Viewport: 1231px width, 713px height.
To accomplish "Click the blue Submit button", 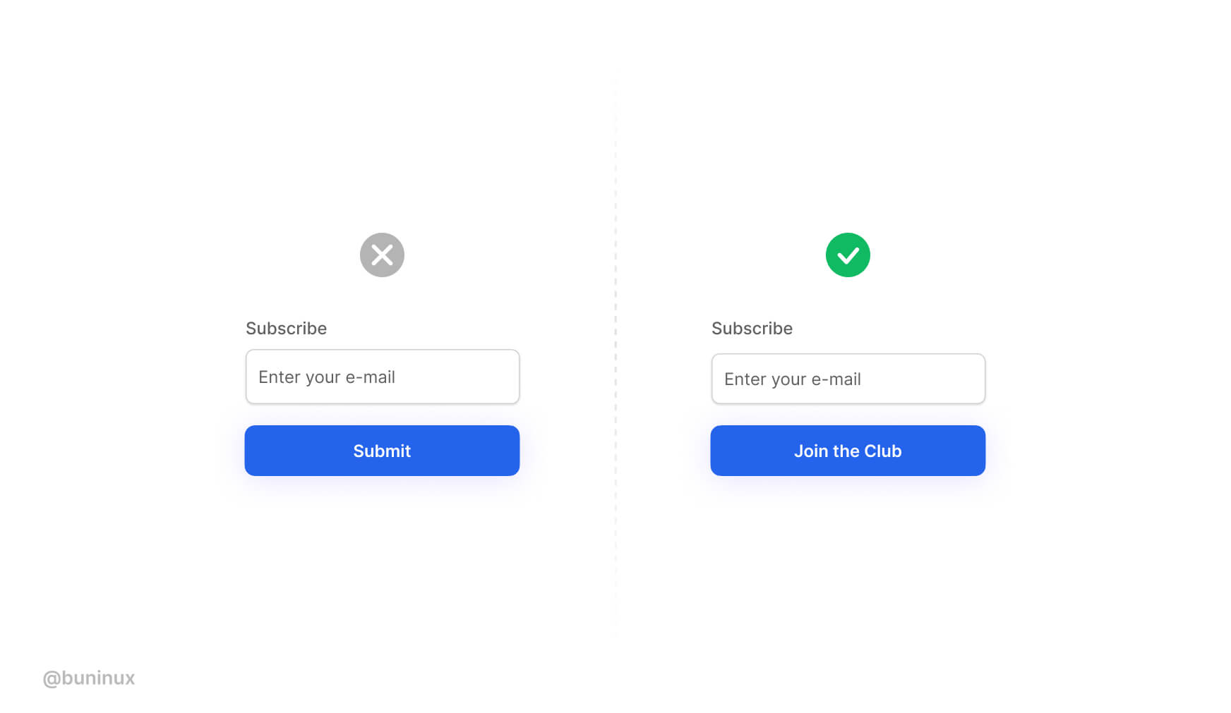I will (382, 451).
